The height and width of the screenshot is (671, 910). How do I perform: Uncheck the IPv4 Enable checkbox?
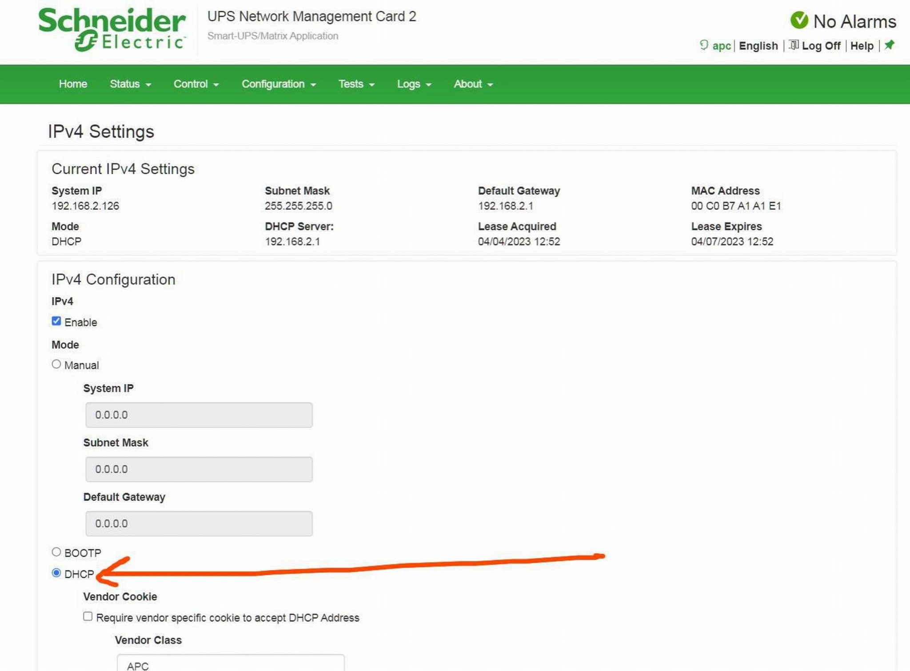point(56,321)
